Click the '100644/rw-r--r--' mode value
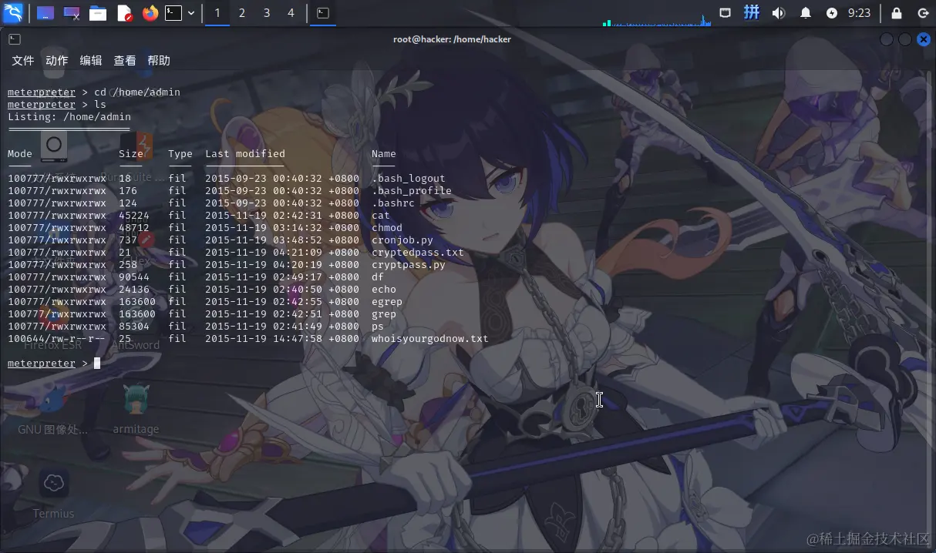This screenshot has height=553, width=936. pyautogui.click(x=57, y=339)
